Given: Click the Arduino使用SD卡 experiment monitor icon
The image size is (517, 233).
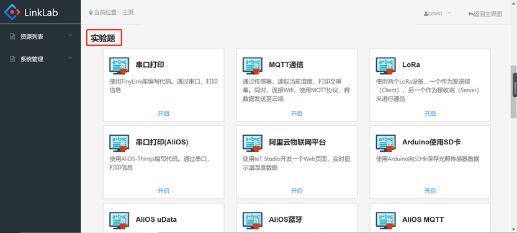Looking at the screenshot, I should (x=386, y=143).
